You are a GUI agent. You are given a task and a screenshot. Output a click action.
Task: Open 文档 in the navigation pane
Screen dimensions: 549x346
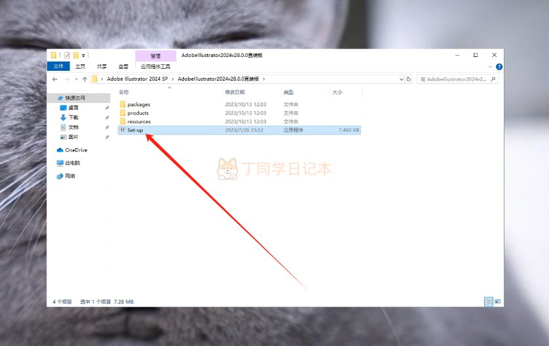73,127
